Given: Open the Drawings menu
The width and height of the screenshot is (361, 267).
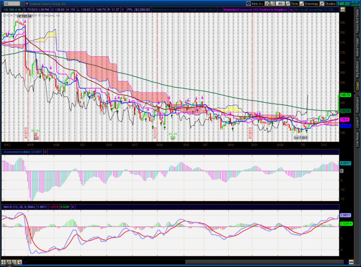Looking at the screenshot, I should [x=309, y=4].
